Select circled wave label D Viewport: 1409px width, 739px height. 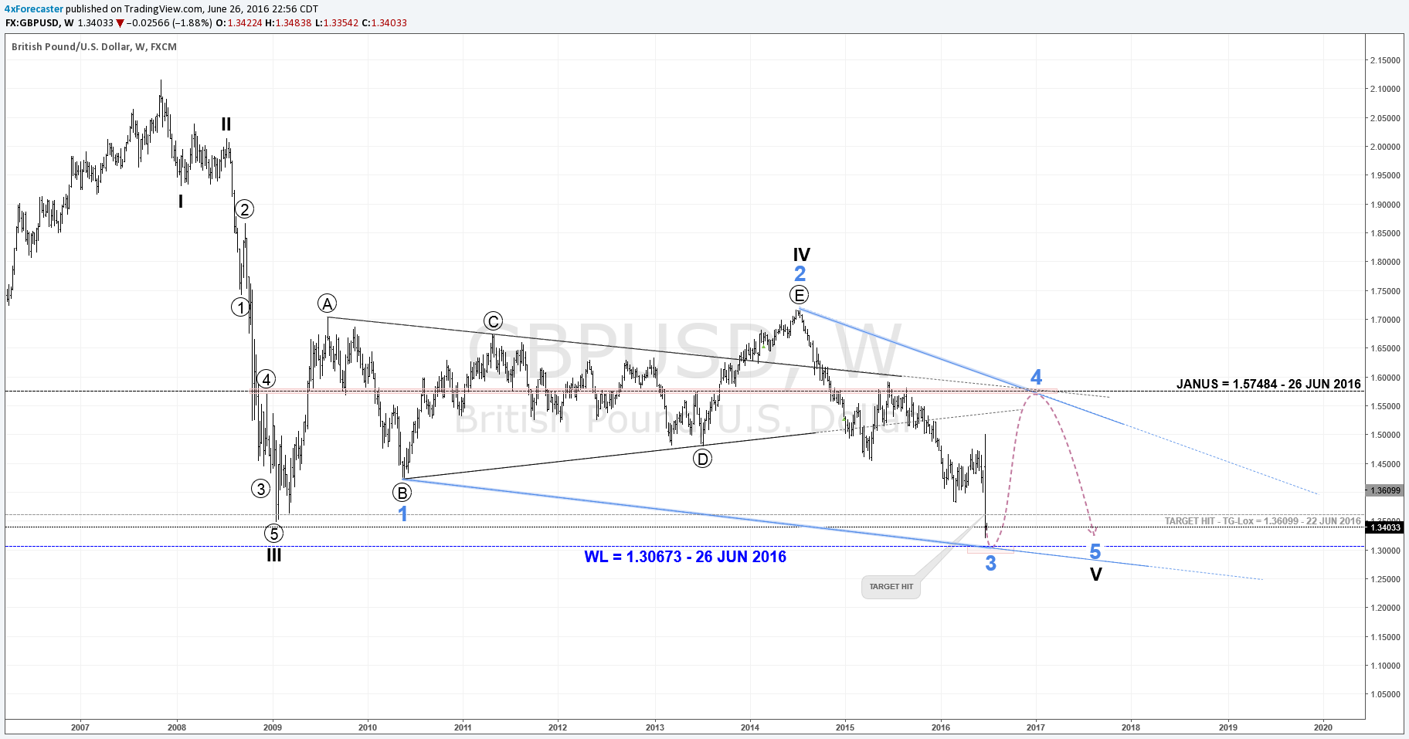click(x=701, y=459)
